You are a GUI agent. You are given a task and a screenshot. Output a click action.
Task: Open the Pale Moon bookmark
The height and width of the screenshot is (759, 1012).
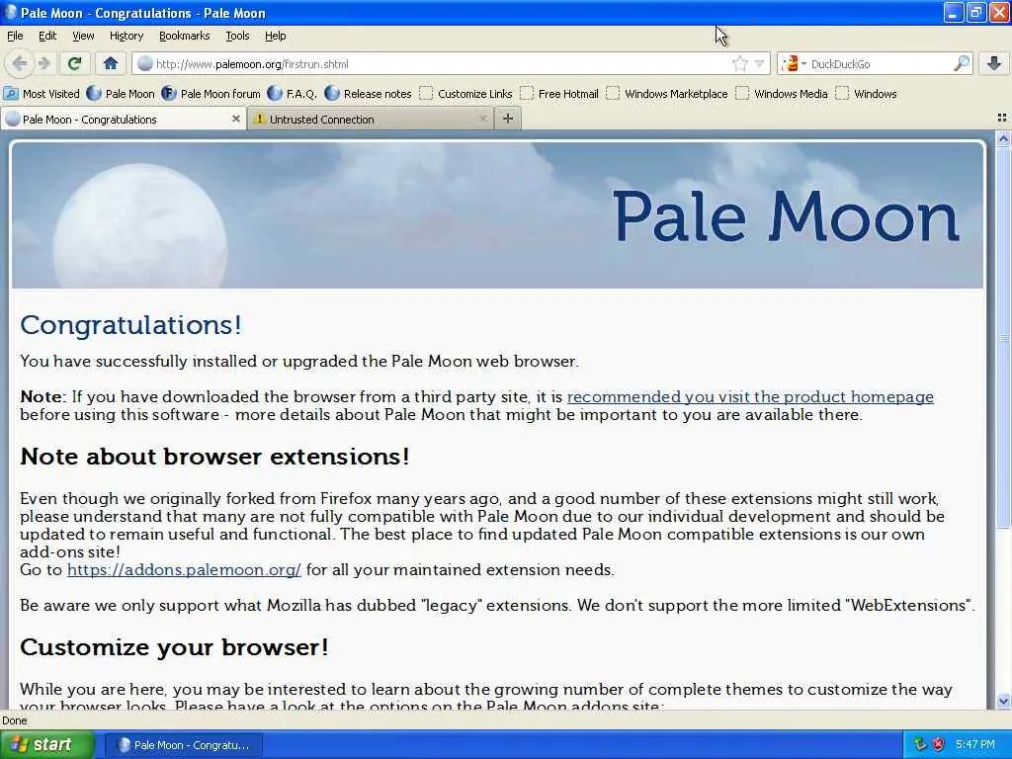pos(121,94)
